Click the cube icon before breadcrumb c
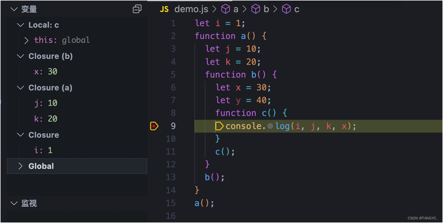This screenshot has width=443, height=223. [x=286, y=9]
